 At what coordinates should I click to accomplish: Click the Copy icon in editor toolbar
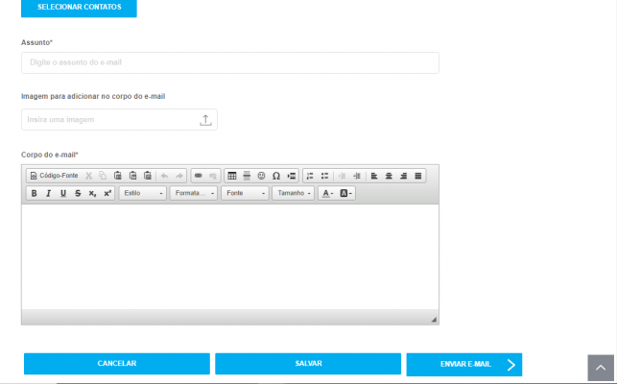coord(103,176)
